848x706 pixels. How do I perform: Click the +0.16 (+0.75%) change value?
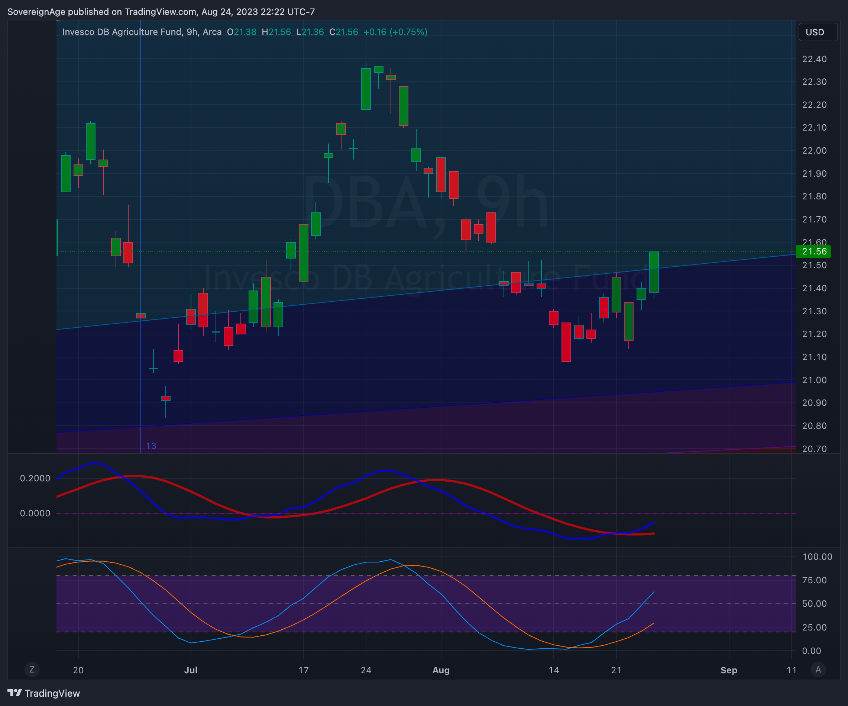point(395,32)
